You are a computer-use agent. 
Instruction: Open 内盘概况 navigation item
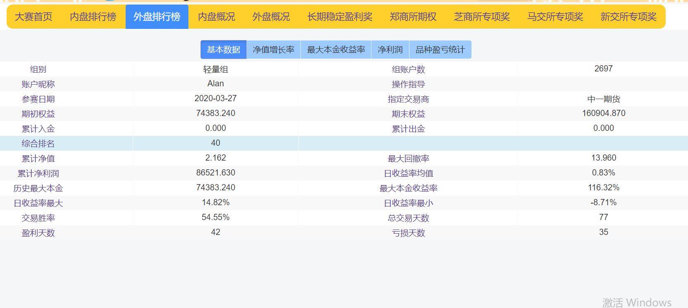pos(217,17)
